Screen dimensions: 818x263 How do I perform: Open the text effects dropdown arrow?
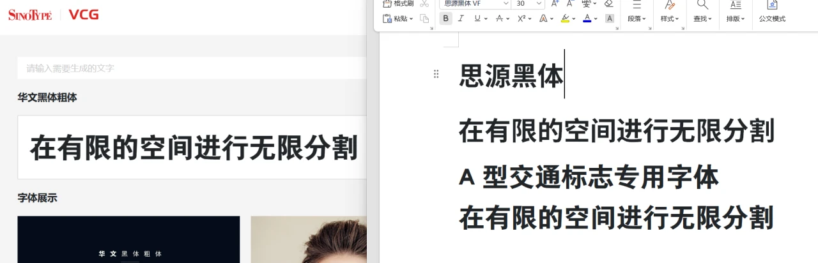tap(552, 19)
